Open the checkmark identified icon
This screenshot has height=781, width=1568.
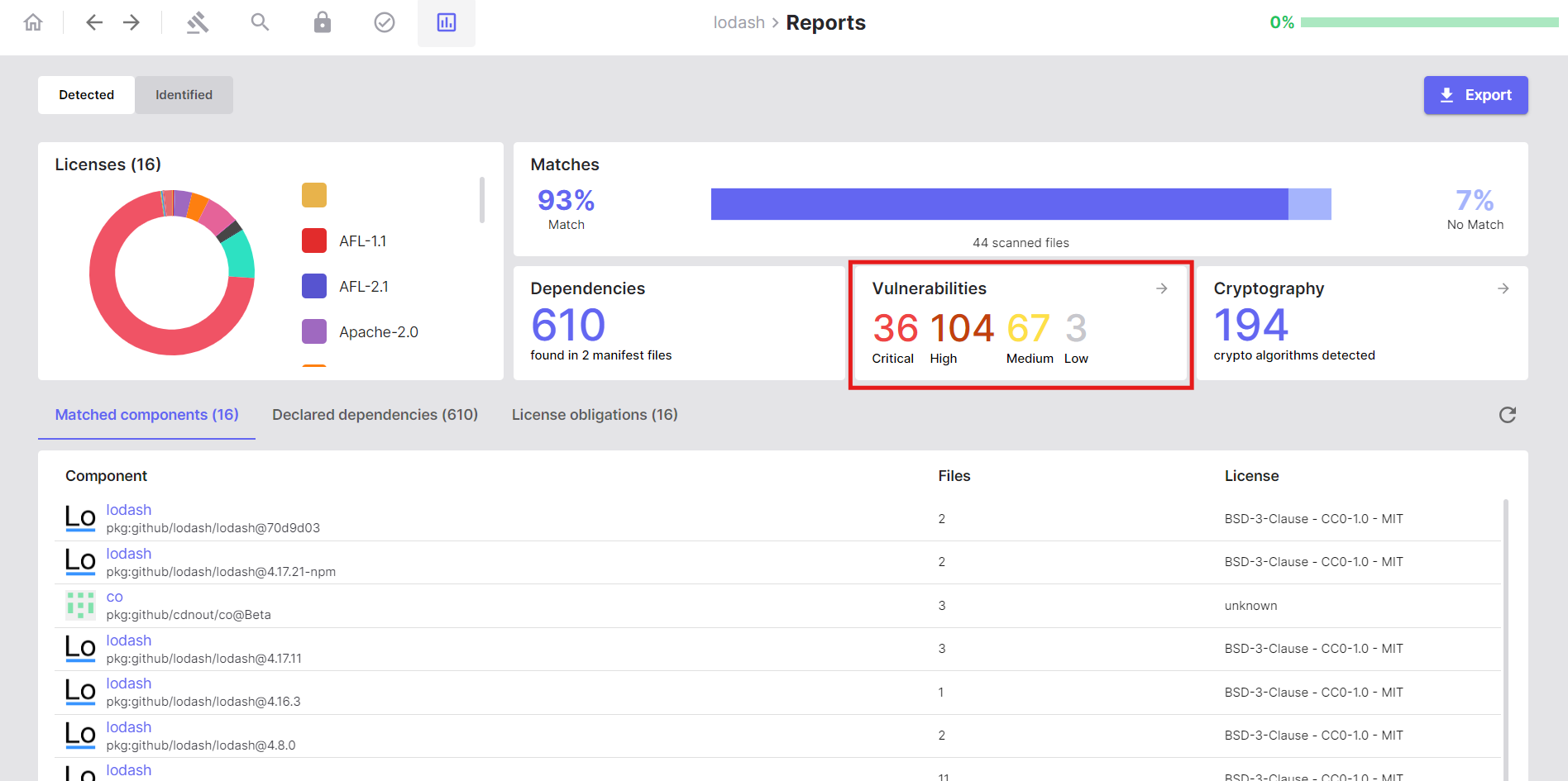point(385,22)
